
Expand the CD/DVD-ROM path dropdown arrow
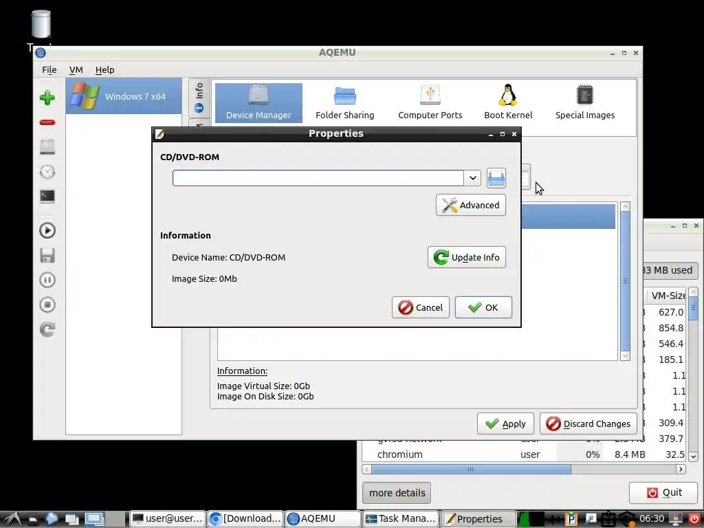[472, 178]
